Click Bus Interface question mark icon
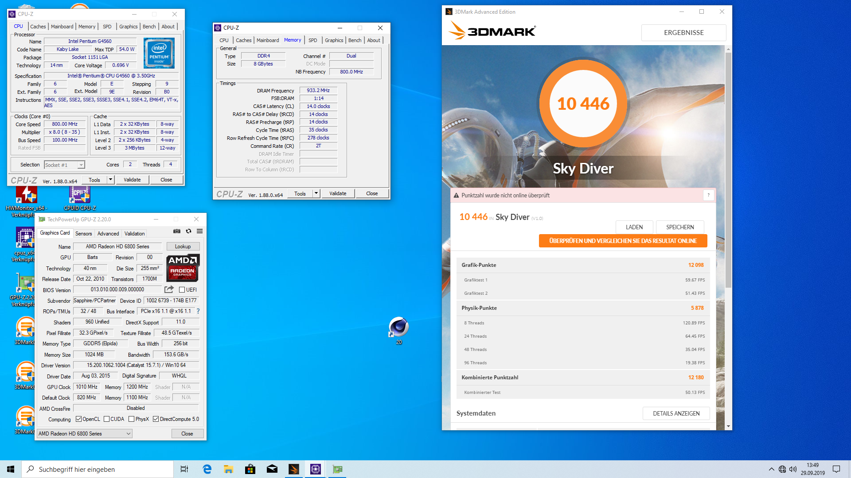This screenshot has height=478, width=851. coord(198,311)
